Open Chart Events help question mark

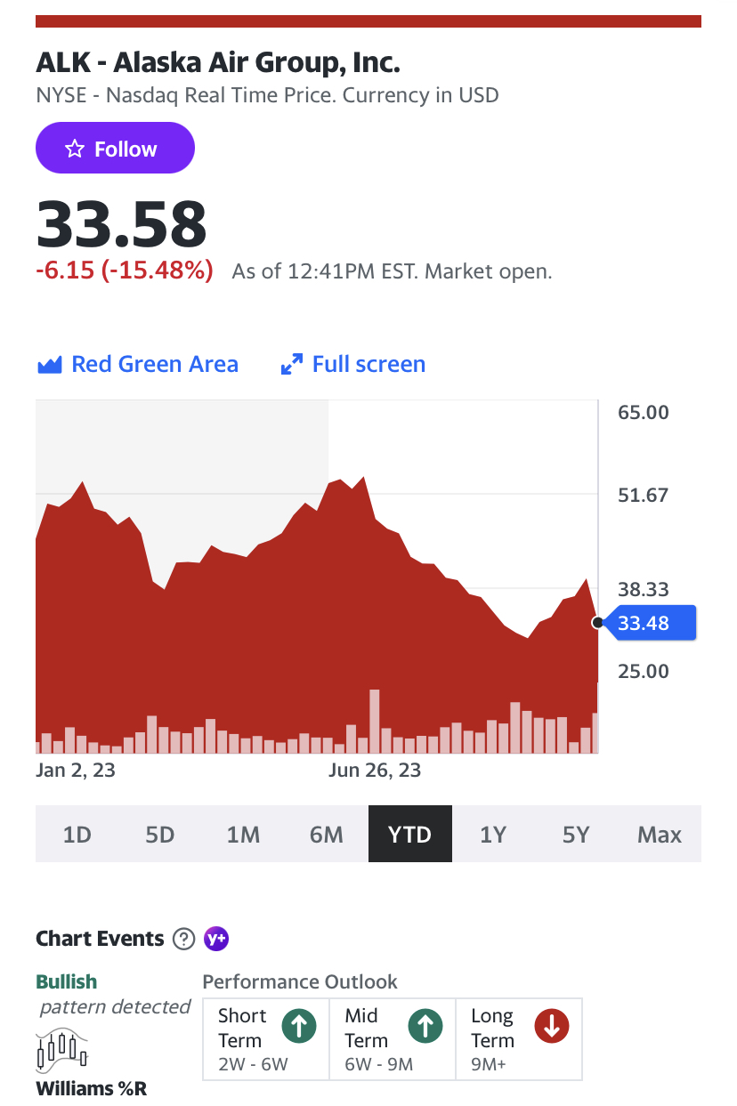point(183,939)
